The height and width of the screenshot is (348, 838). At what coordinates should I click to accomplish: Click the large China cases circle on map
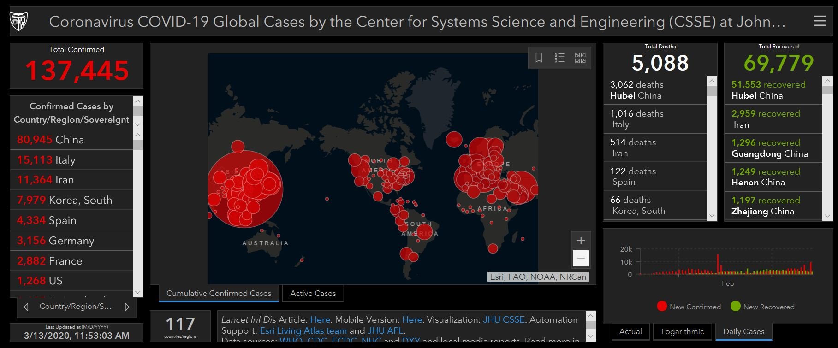coord(245,189)
